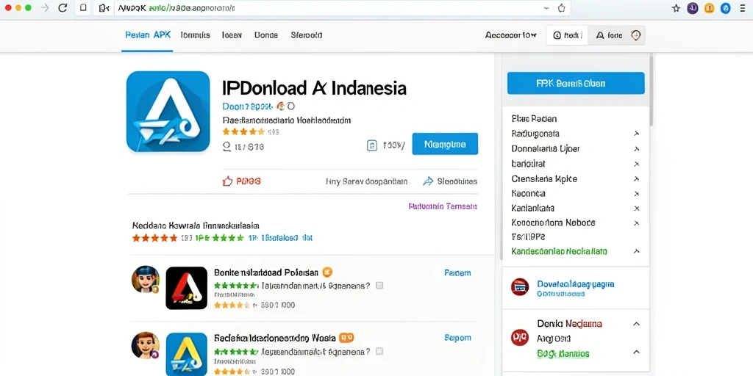Collapse the Denia Nedauna section chevron
753x376 pixels.
[x=636, y=324]
